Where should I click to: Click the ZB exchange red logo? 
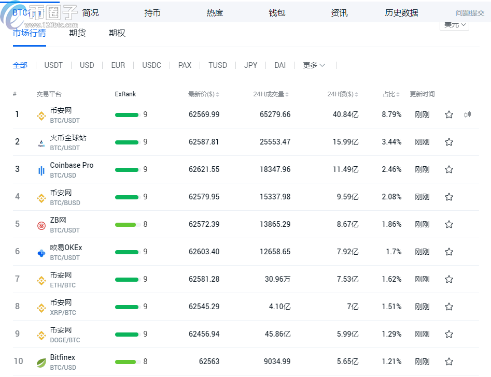tap(41, 225)
